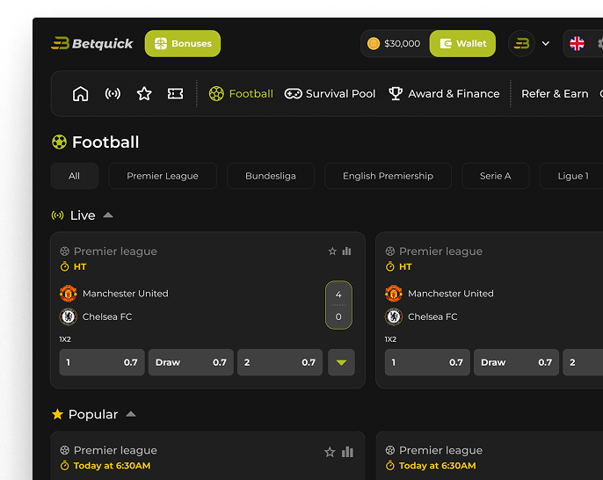This screenshot has height=480, width=603.
Task: Open the account profile dropdown
Action: (531, 43)
